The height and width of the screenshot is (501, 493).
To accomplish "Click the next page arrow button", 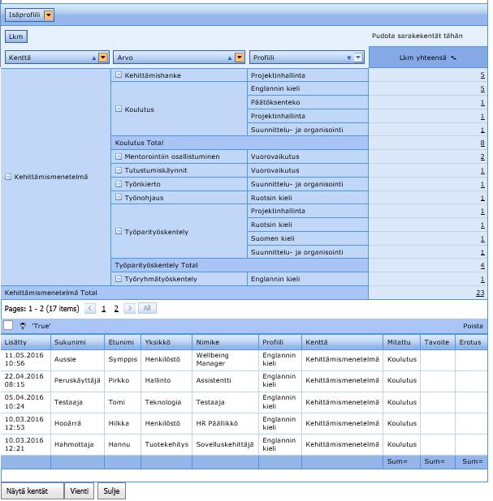I will (129, 308).
